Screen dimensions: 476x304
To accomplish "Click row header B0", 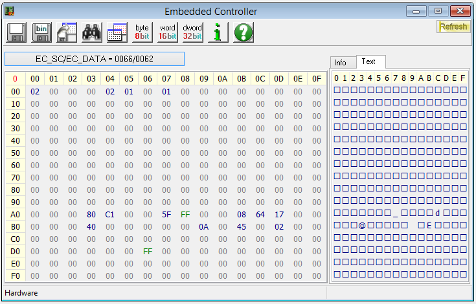I will click(x=14, y=226).
